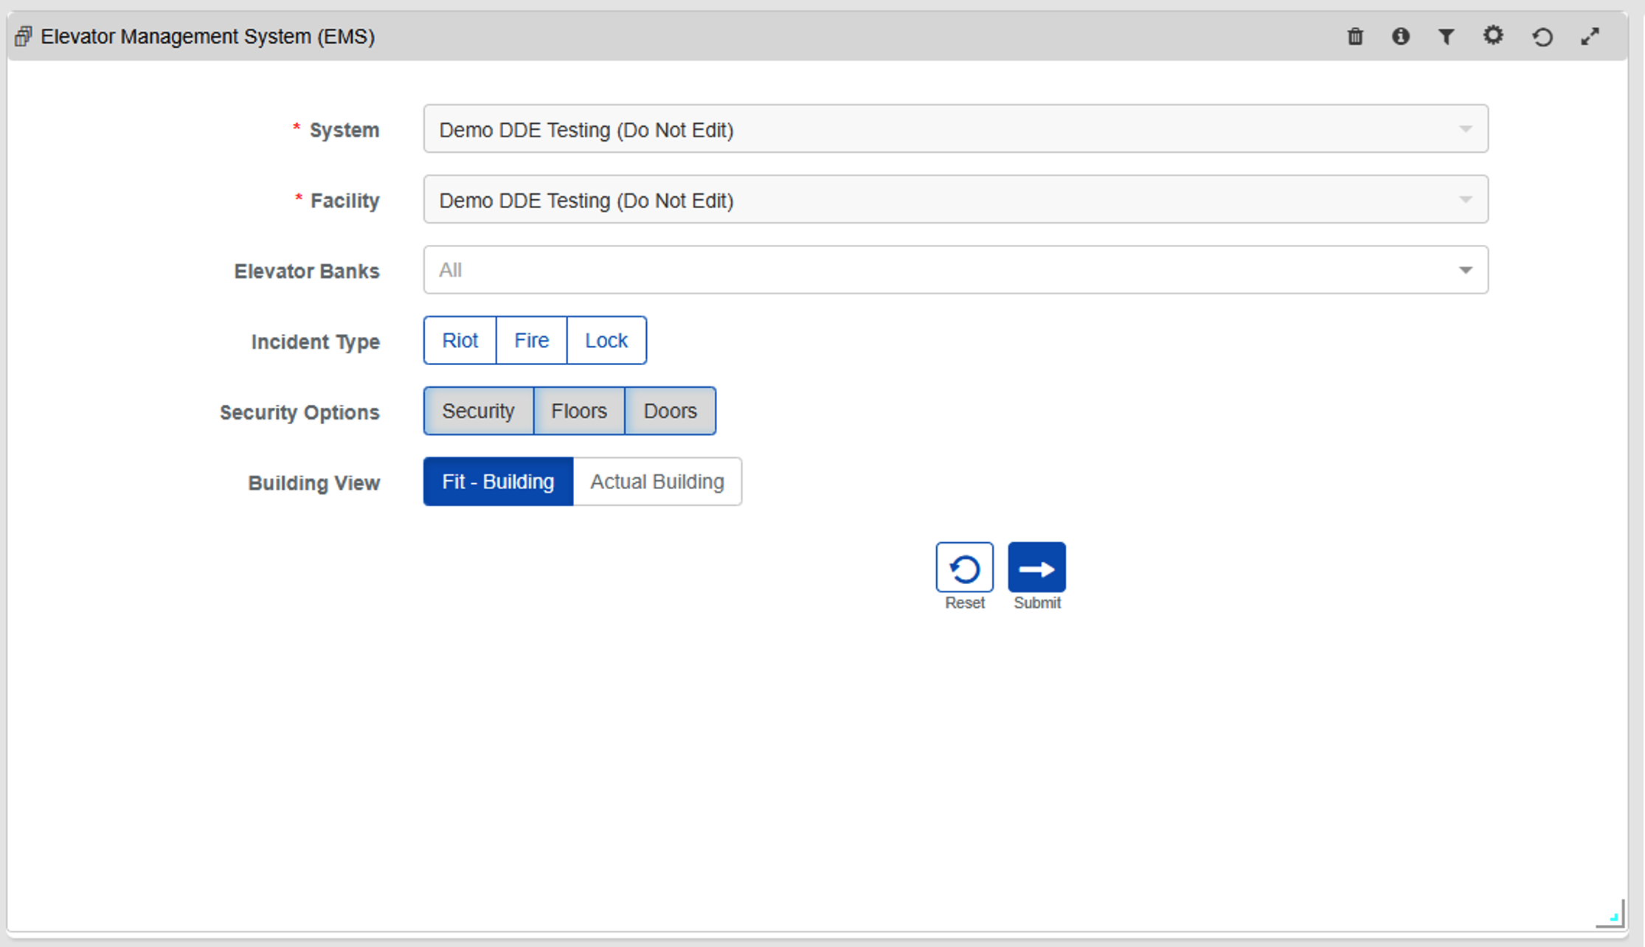Expand the Elevator Banks dropdown arrow
Viewport: 1645px width, 947px height.
tap(1465, 270)
